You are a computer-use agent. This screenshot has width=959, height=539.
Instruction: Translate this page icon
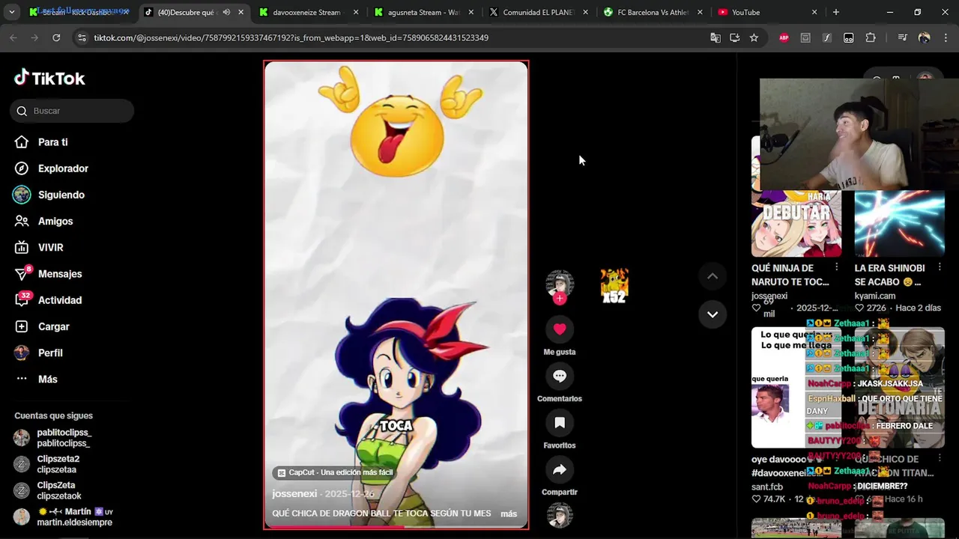(716, 37)
